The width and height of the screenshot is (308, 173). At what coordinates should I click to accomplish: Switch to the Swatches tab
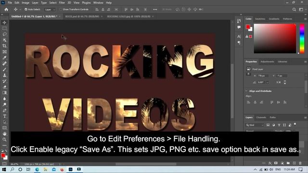tap(260, 19)
